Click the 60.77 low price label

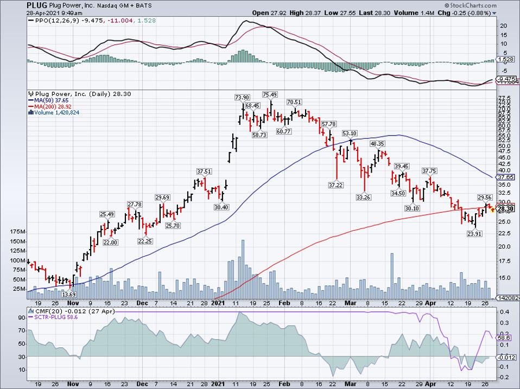pyautogui.click(x=283, y=131)
